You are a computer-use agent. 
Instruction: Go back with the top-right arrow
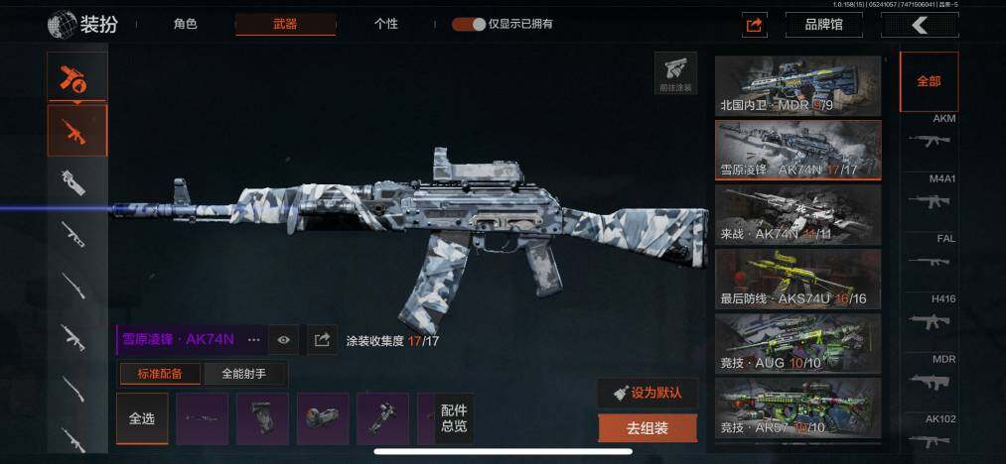[920, 25]
